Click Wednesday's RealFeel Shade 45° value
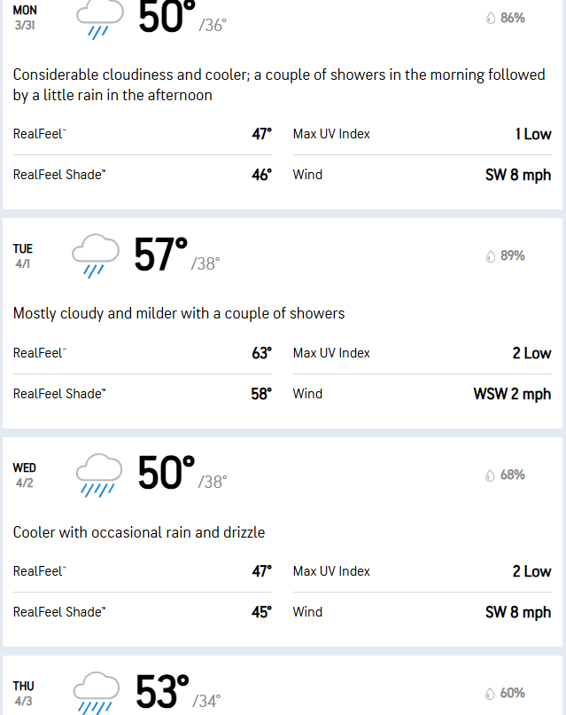This screenshot has width=566, height=715. tap(262, 612)
